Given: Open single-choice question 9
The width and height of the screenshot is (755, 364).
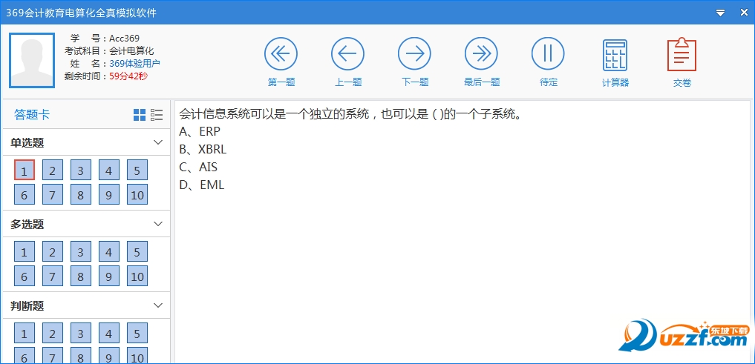Looking at the screenshot, I should click(x=109, y=195).
